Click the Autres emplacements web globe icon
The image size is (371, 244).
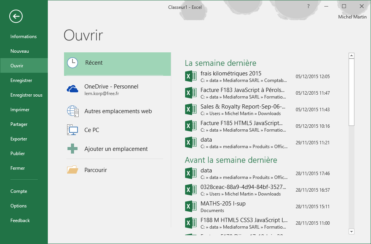pyautogui.click(x=73, y=111)
